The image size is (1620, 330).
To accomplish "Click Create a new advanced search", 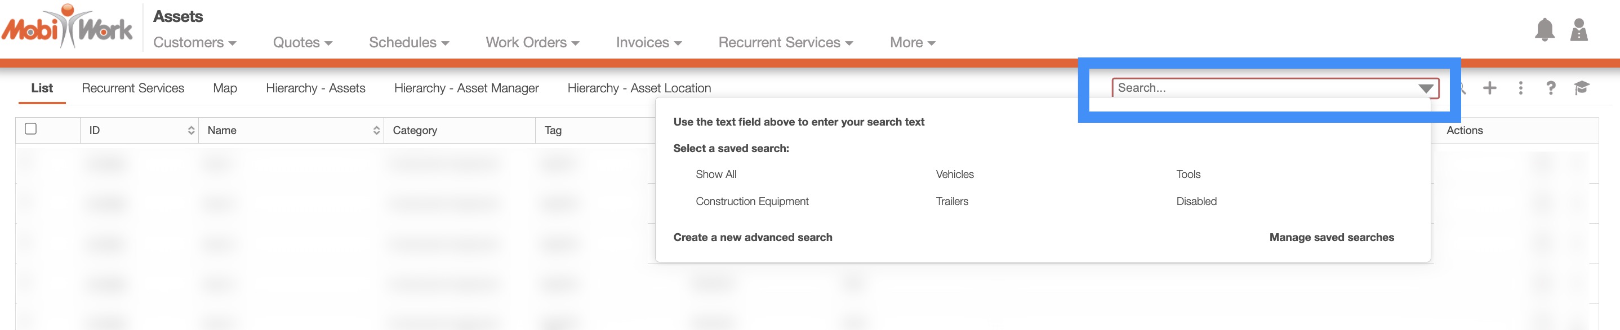I will tap(752, 237).
